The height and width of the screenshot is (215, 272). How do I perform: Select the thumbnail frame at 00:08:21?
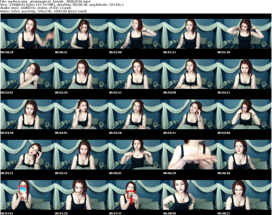click(244, 195)
